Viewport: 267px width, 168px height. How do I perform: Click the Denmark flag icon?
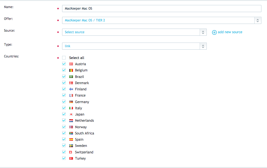pyautogui.click(x=71, y=83)
